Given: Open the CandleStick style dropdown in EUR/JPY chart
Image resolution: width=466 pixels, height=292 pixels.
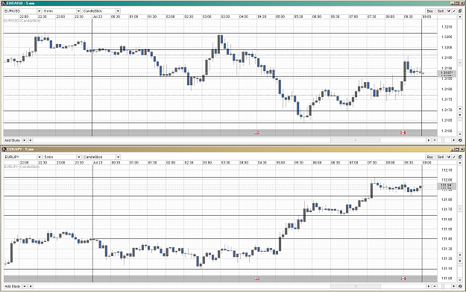Looking at the screenshot, I should point(118,157).
